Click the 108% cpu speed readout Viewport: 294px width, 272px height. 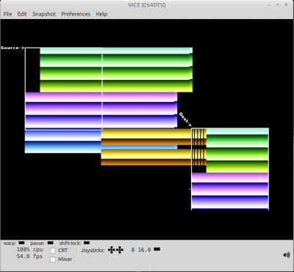tap(29, 250)
